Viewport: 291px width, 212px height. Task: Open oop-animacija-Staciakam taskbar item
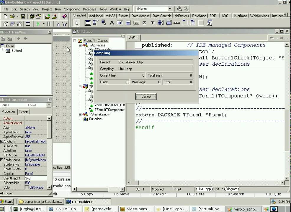(41, 202)
